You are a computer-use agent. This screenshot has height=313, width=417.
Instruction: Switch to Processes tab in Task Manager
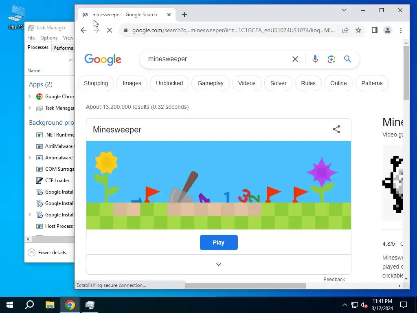[x=38, y=47]
